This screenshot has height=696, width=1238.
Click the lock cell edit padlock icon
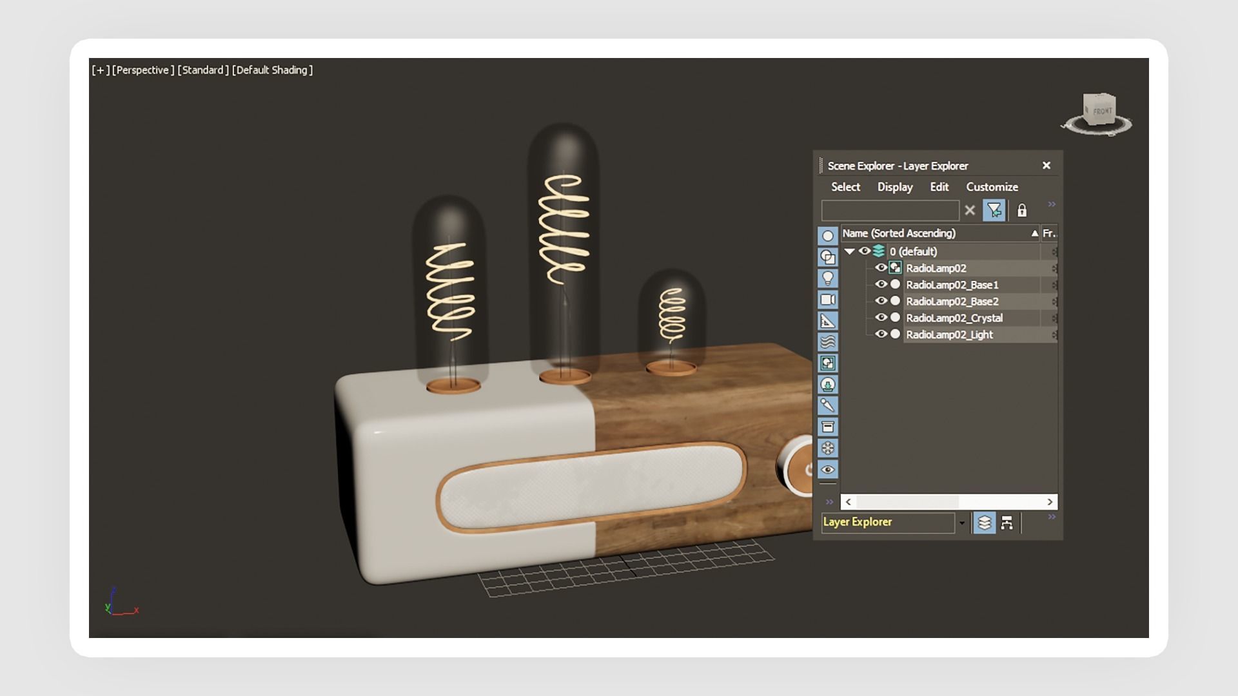1022,211
